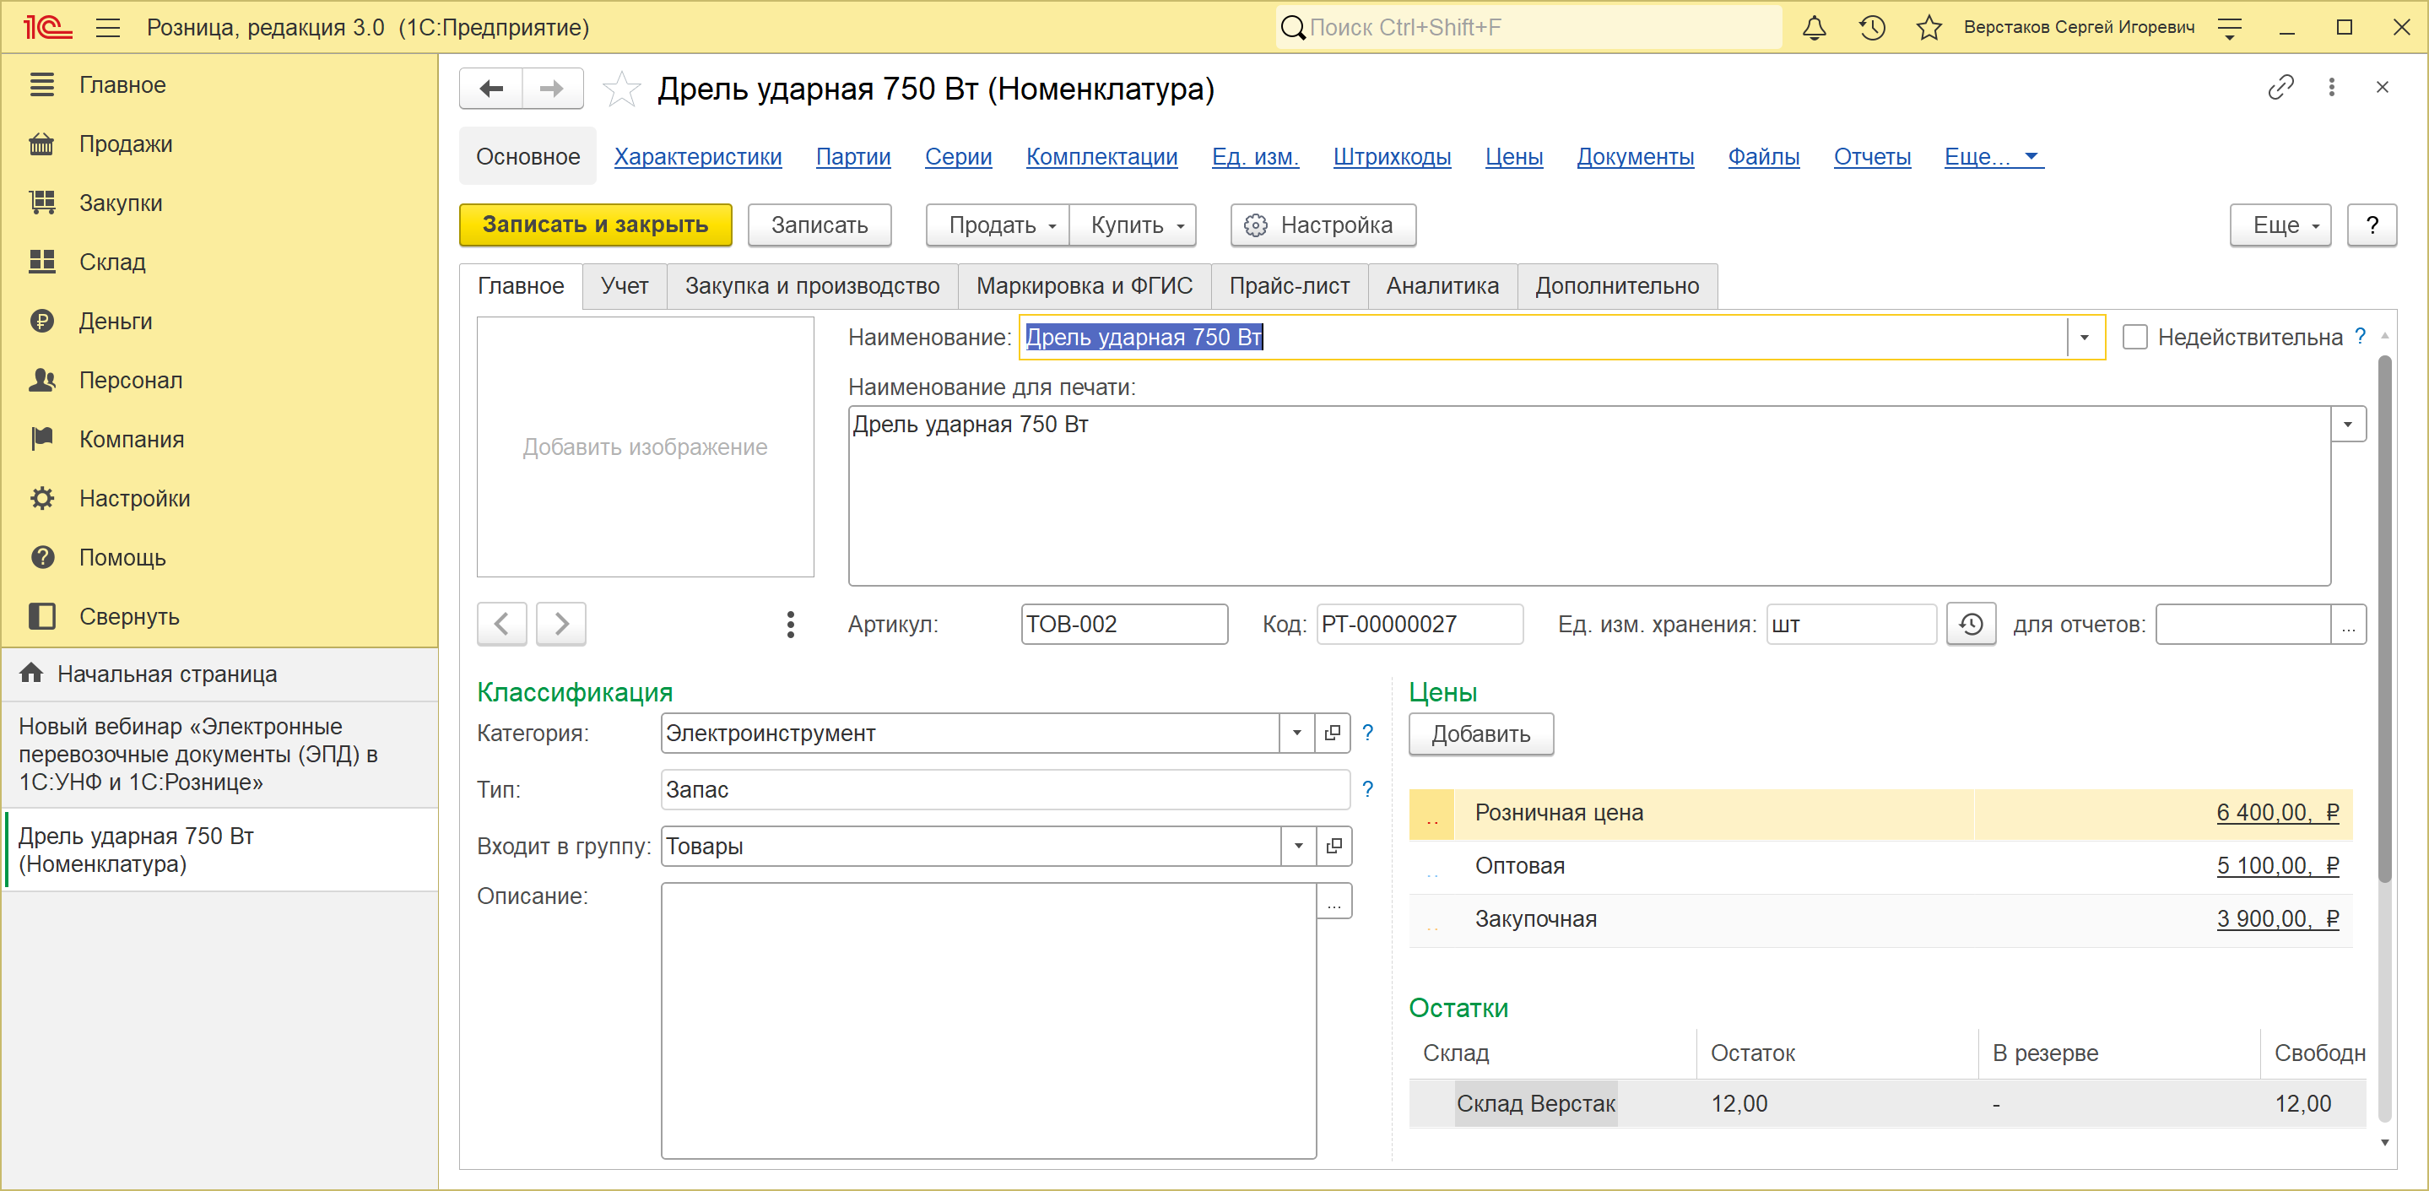Open the Настройки section
The width and height of the screenshot is (2429, 1191).
[x=135, y=499]
